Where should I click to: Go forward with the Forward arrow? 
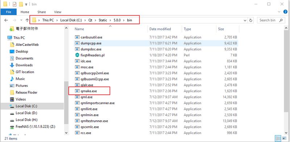pyautogui.click(x=15, y=20)
